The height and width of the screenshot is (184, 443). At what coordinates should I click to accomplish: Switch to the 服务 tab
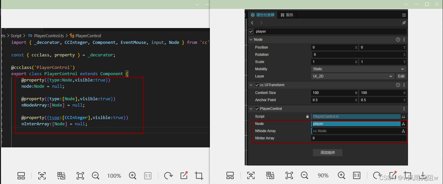[287, 15]
